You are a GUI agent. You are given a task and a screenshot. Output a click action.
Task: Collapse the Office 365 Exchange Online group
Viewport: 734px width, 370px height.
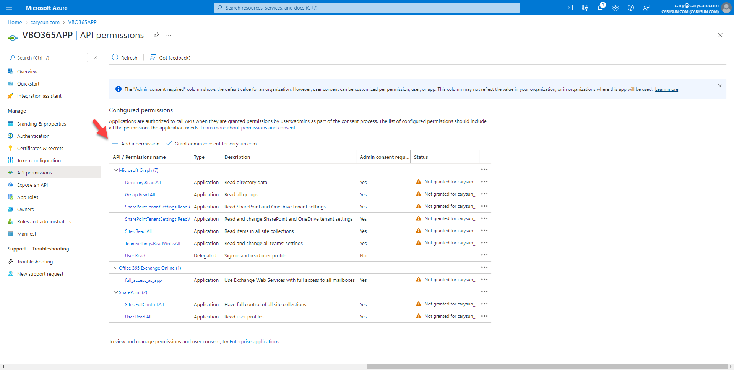point(115,268)
